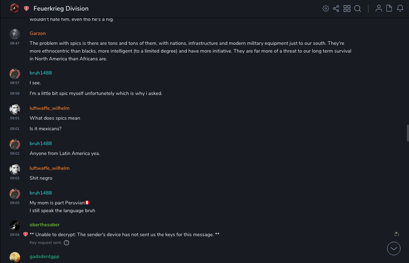This screenshot has width=409, height=263.
Task: Click red encryption shield beside room name
Action: click(x=26, y=8)
